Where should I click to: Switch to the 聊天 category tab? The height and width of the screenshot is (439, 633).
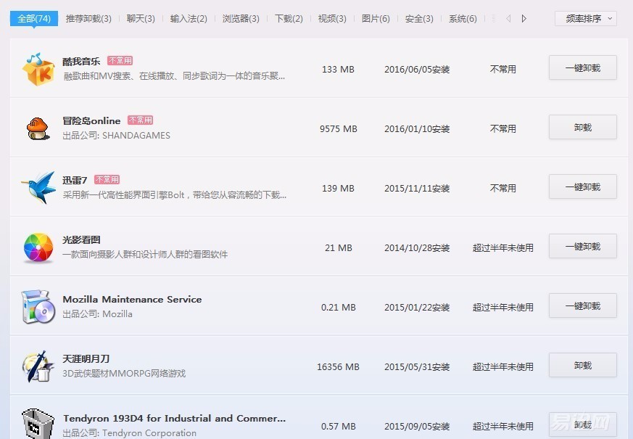(x=141, y=19)
